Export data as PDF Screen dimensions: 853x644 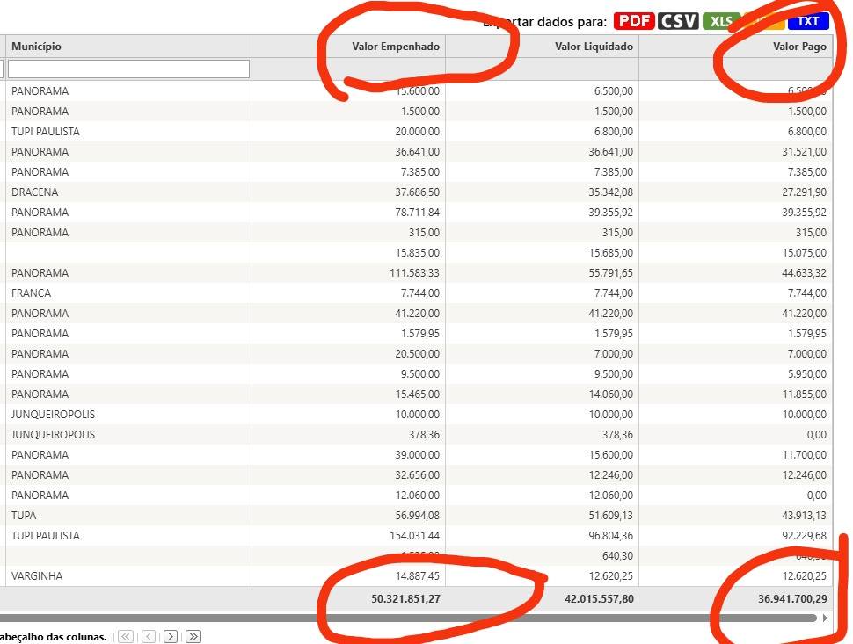point(634,21)
